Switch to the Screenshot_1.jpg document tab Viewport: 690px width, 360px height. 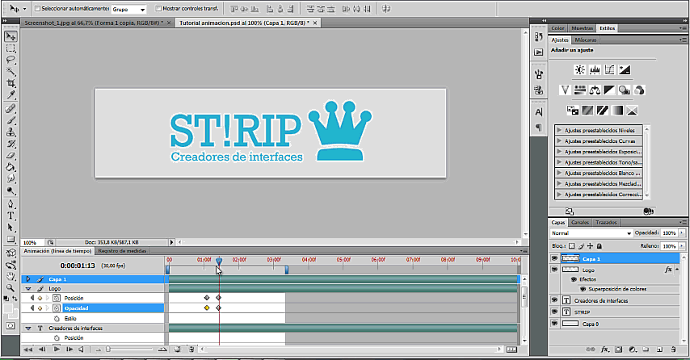coord(94,23)
